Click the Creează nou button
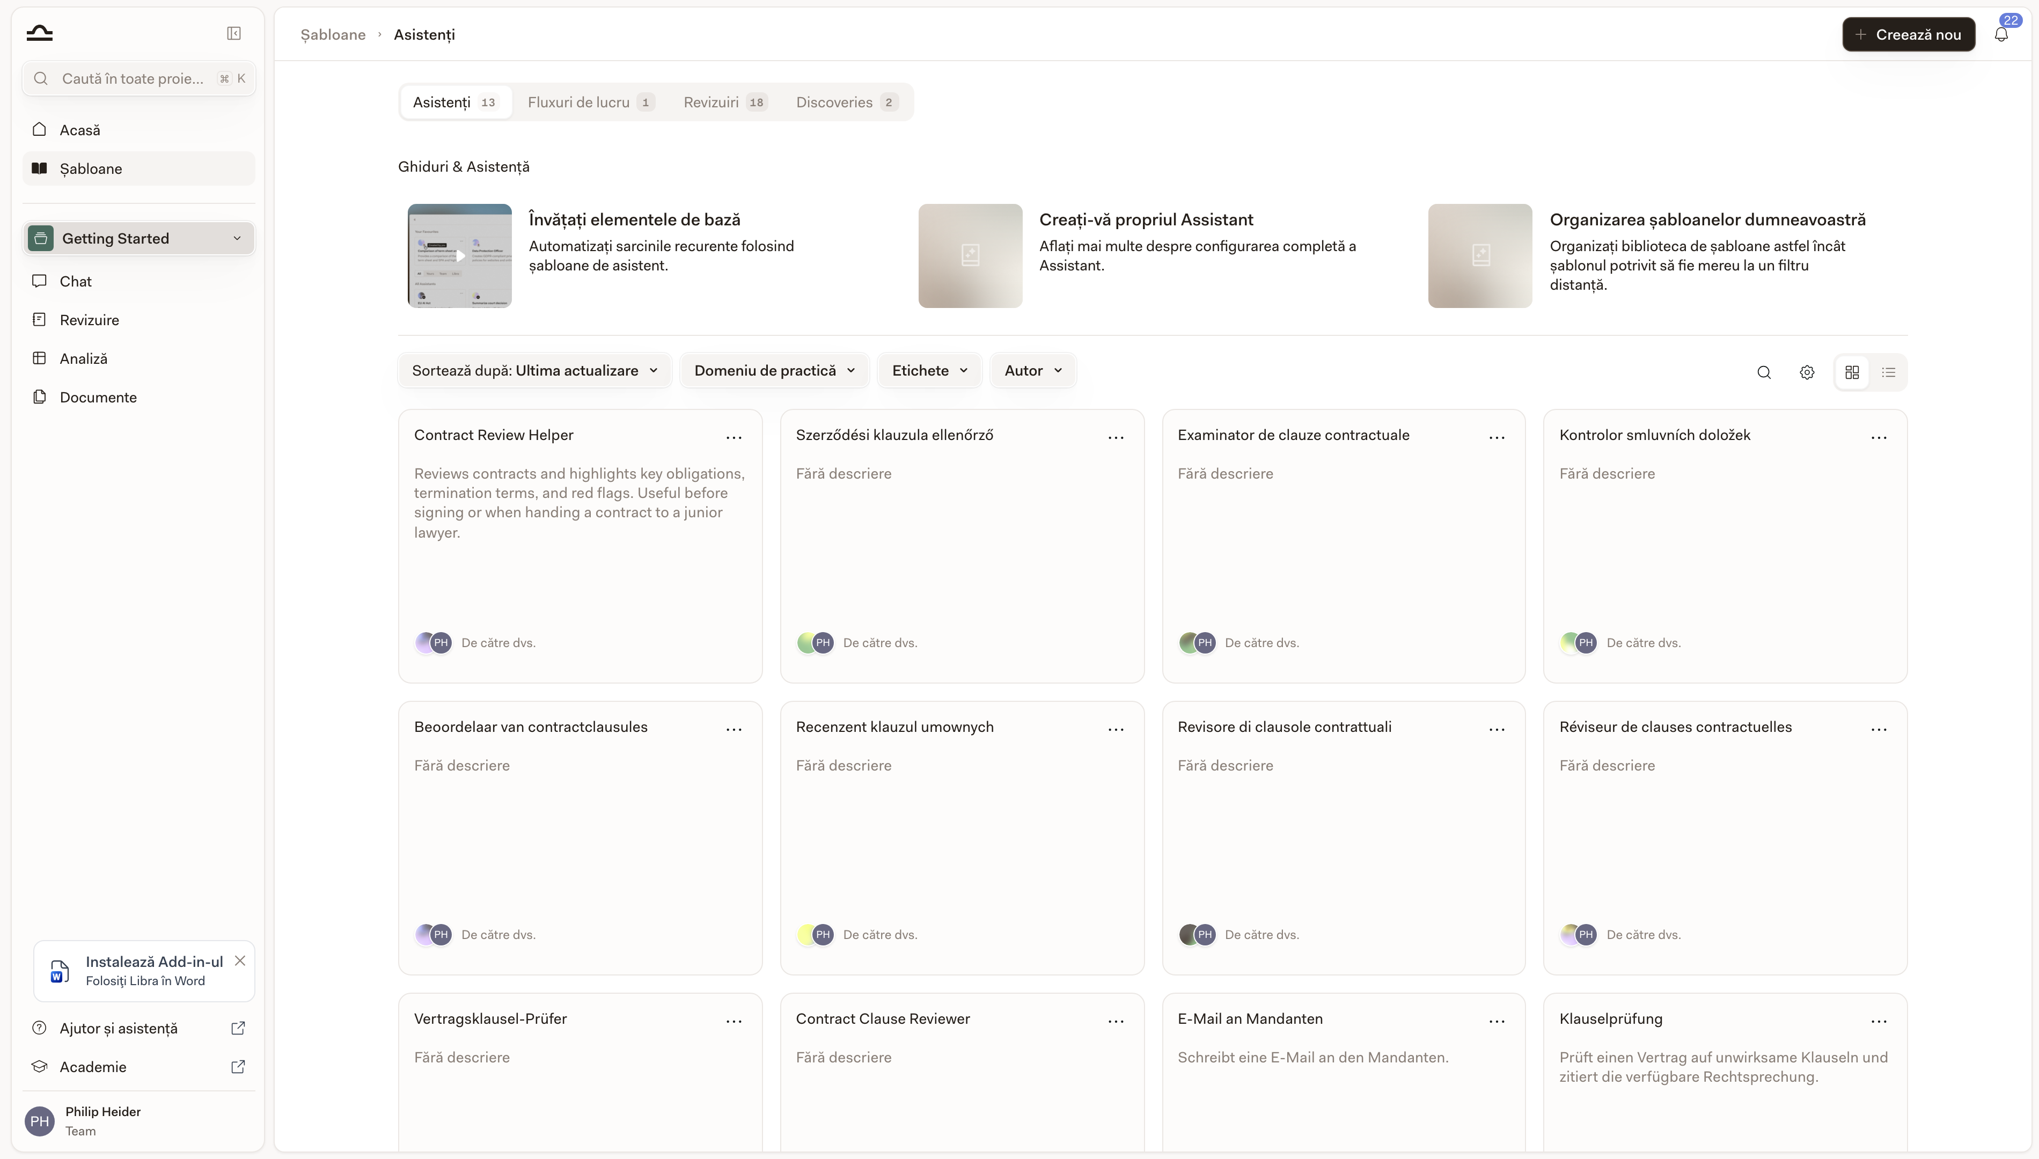This screenshot has width=2039, height=1159. 1909,34
